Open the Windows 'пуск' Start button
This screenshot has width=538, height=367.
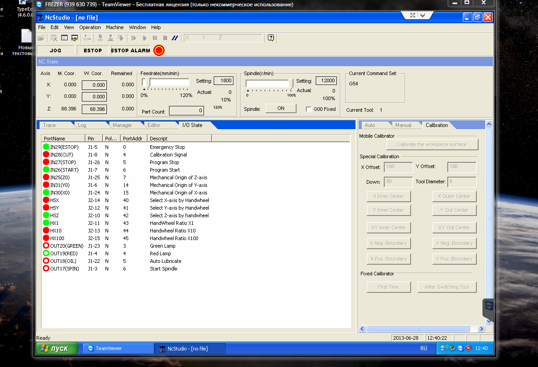tap(57, 348)
